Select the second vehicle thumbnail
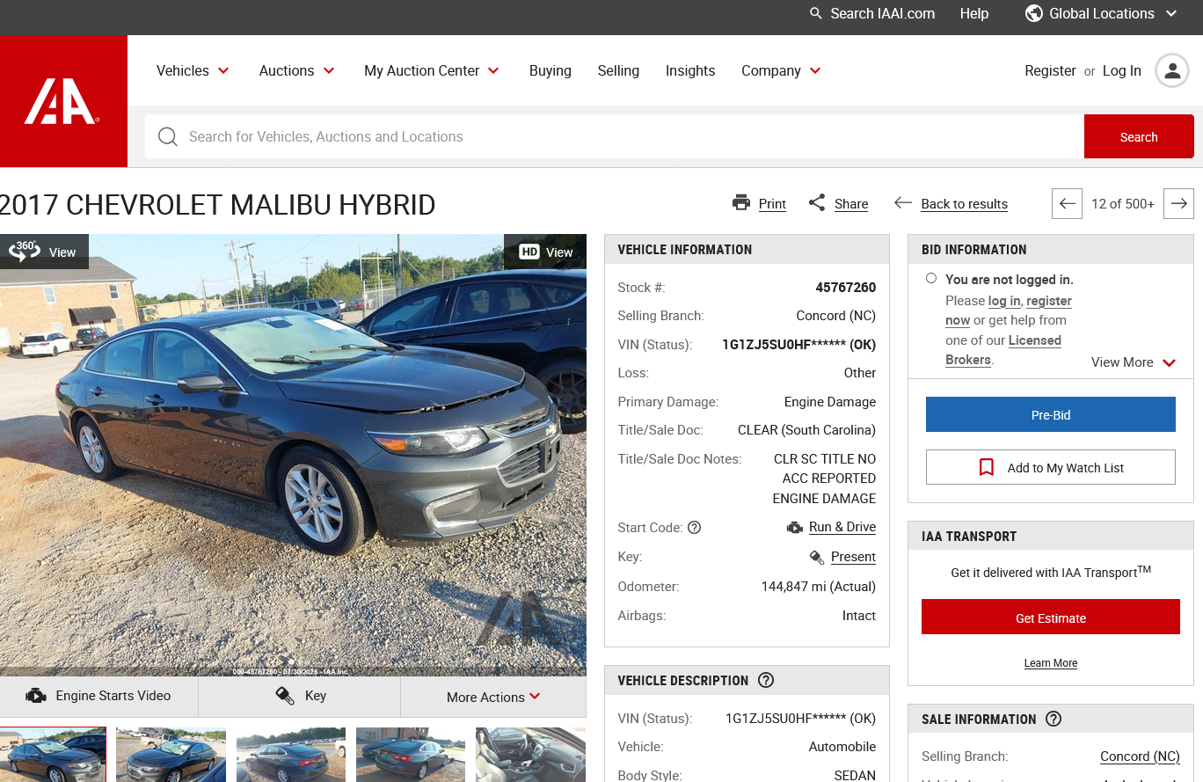1203x782 pixels. [x=171, y=755]
